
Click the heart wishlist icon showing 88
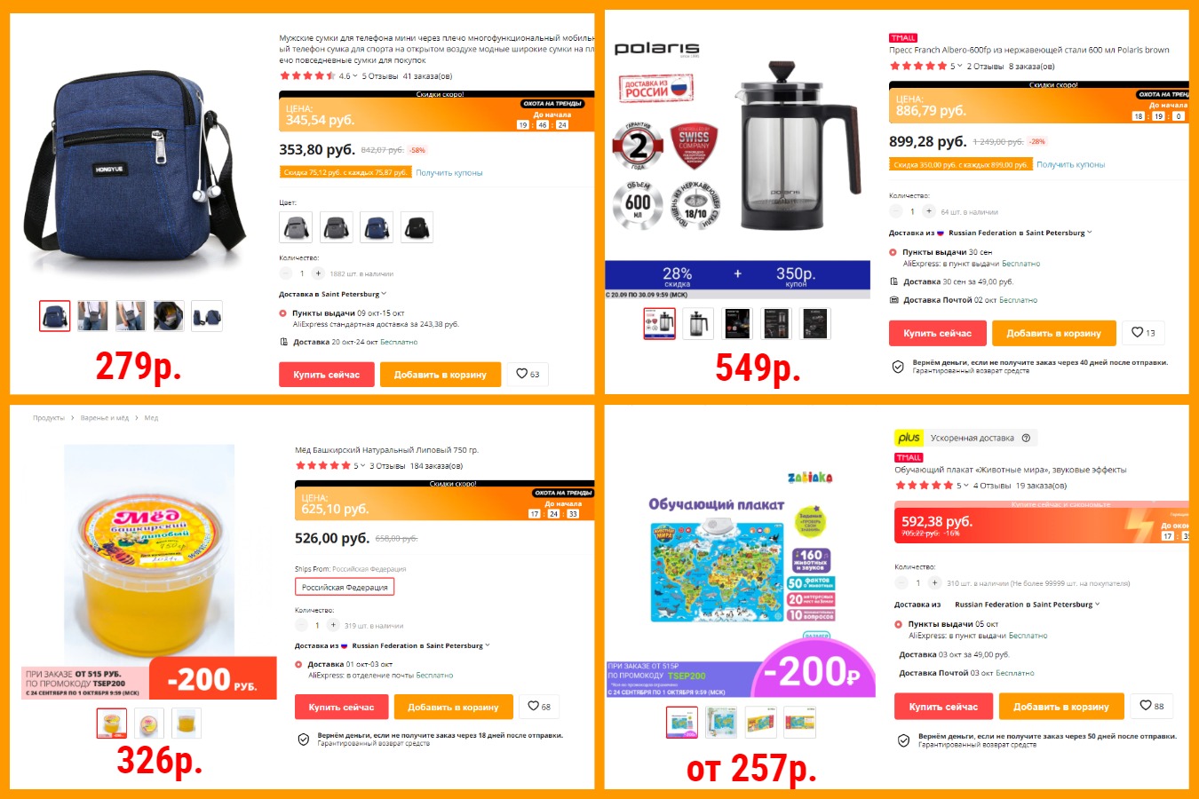coord(1152,706)
